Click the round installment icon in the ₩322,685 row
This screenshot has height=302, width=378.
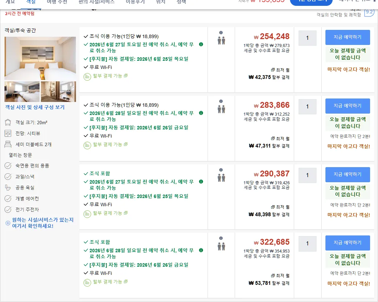(87, 282)
